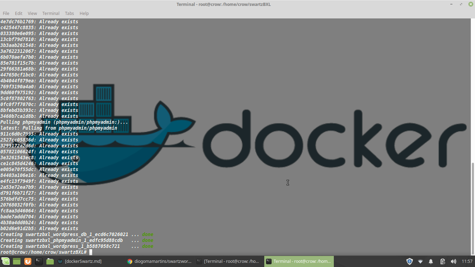
Task: Click the terminal vertical scrollbar handle
Action: [x=472, y=209]
